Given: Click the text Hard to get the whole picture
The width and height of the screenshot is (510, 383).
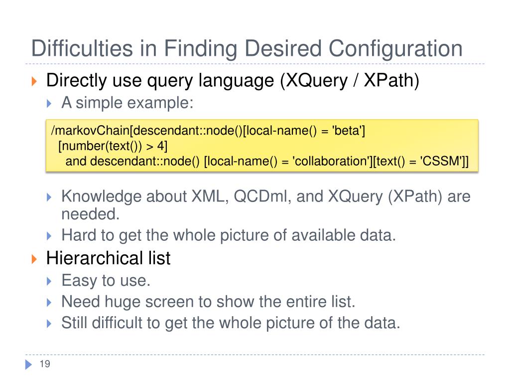Looking at the screenshot, I should coord(229,235).
